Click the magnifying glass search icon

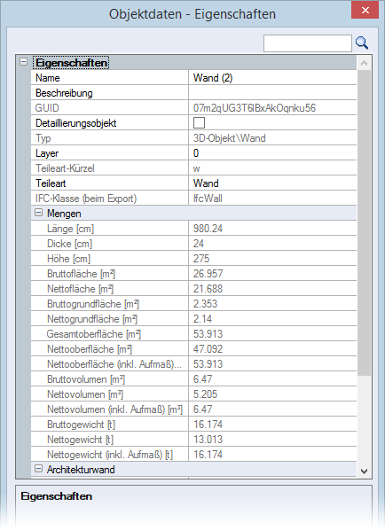click(362, 43)
